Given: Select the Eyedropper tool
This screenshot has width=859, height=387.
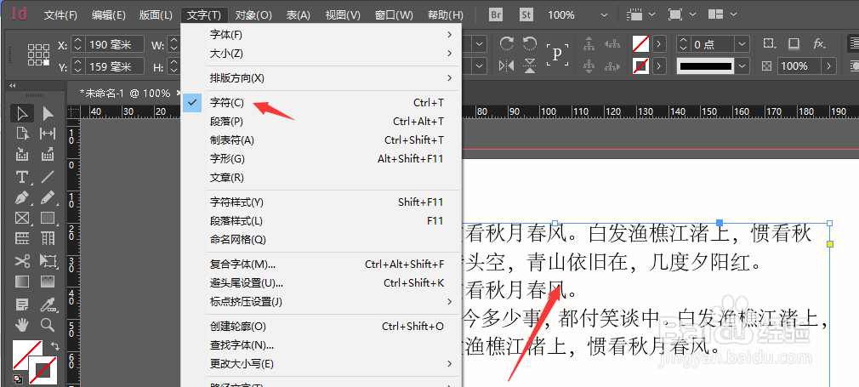Looking at the screenshot, I should click(48, 304).
